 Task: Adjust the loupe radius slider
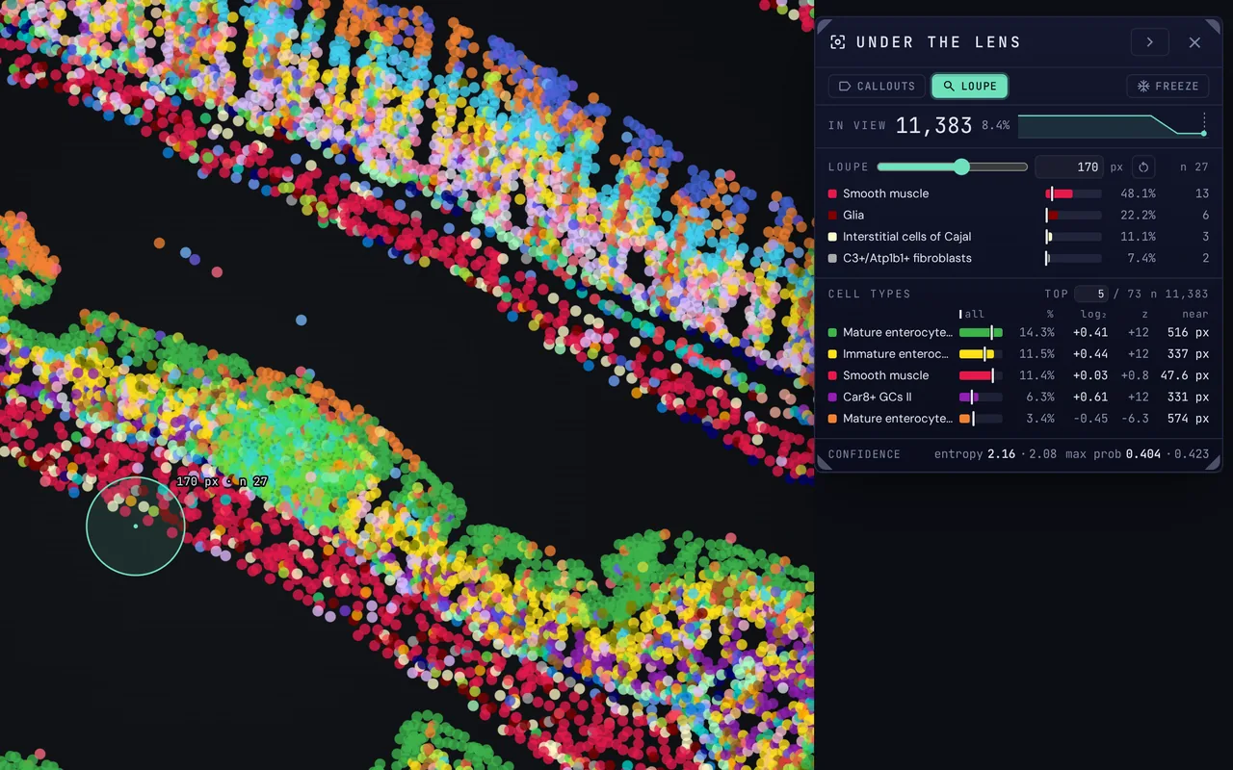pos(953,167)
